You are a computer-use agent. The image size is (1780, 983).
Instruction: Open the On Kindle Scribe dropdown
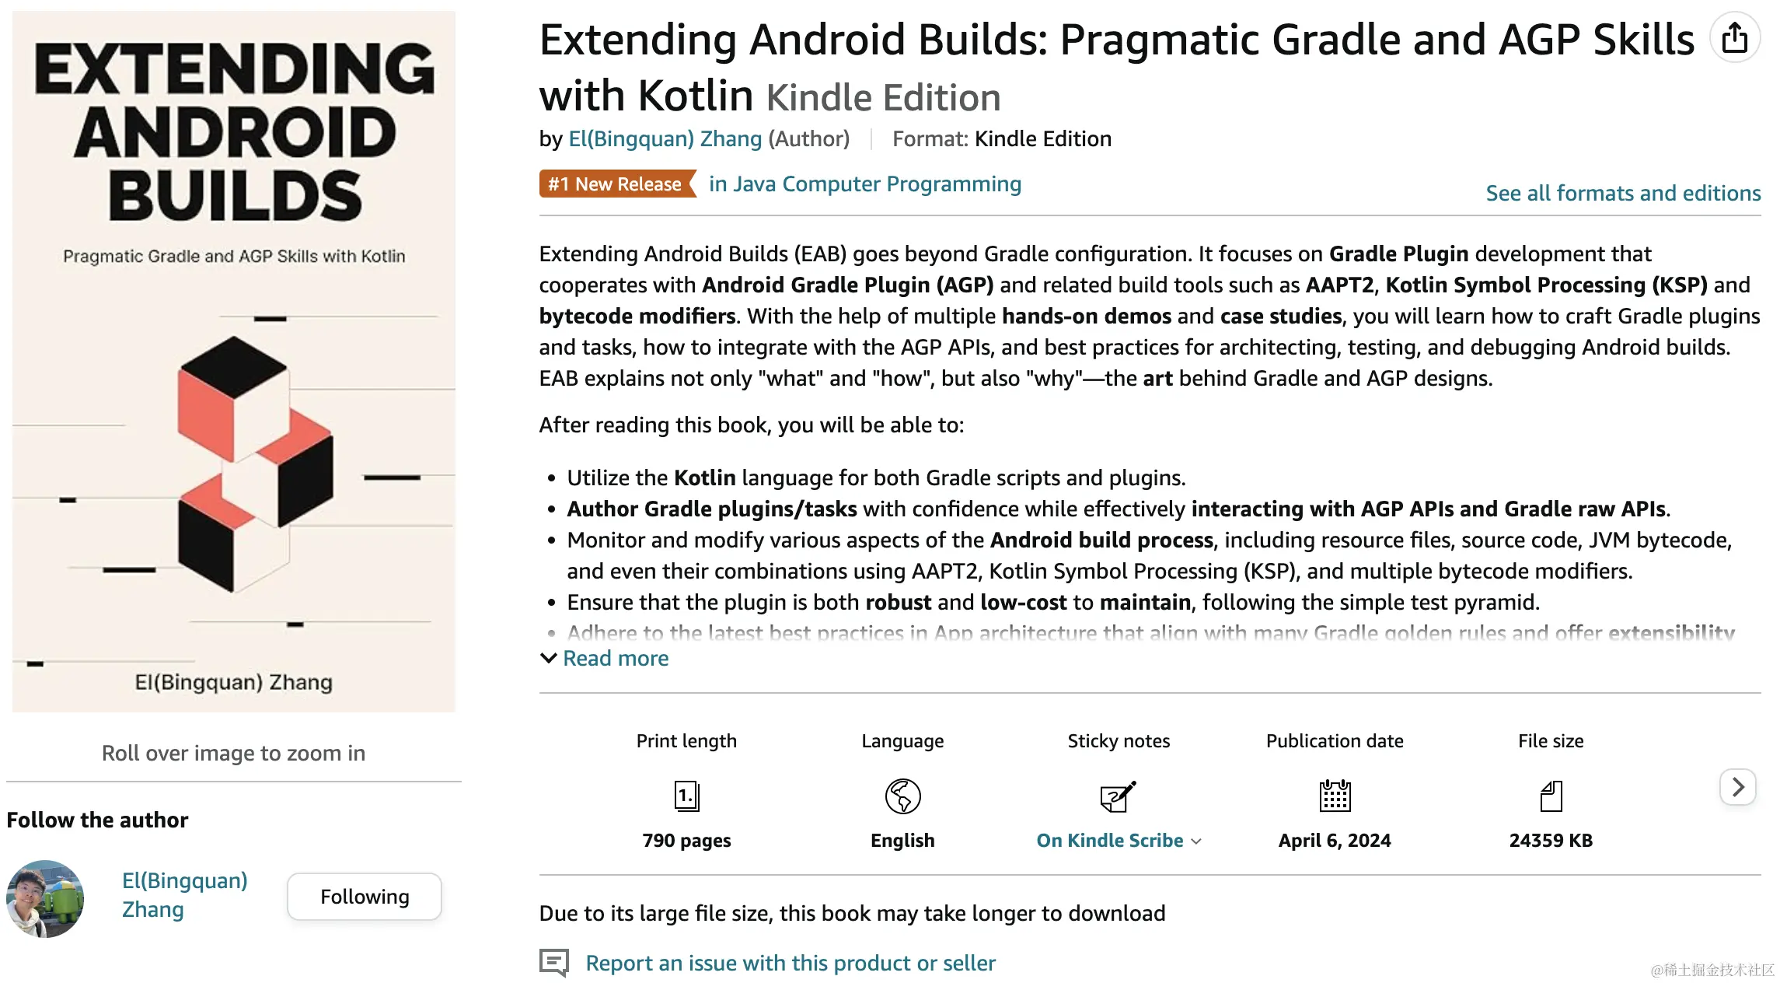point(1119,841)
